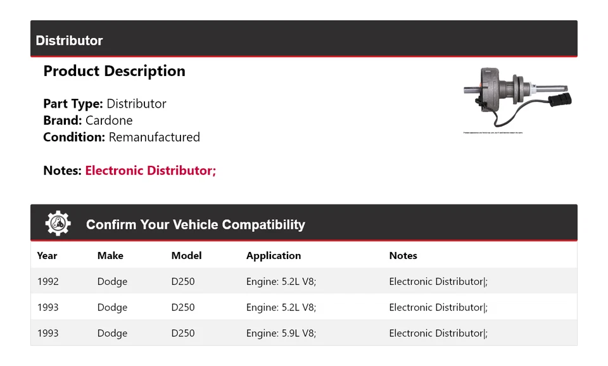Click the Engine: 5.9L V8 cell
The height and width of the screenshot is (366, 608).
click(x=281, y=333)
